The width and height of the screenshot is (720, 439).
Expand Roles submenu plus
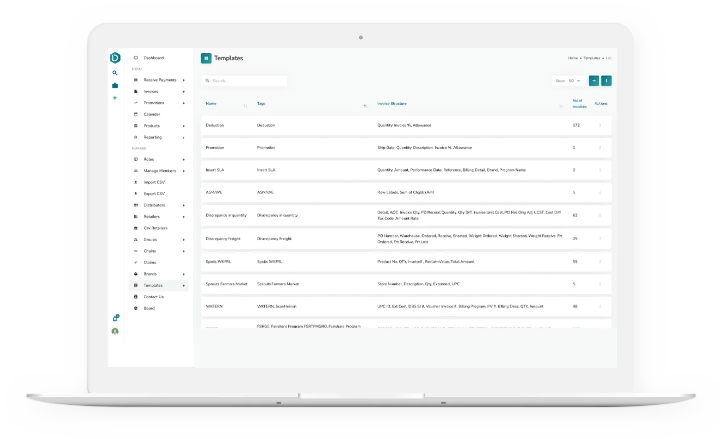click(x=184, y=160)
